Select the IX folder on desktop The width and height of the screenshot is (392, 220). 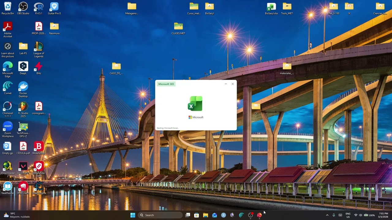coord(349,9)
